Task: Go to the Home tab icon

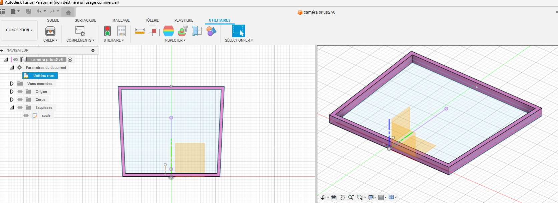Action: coord(68,12)
